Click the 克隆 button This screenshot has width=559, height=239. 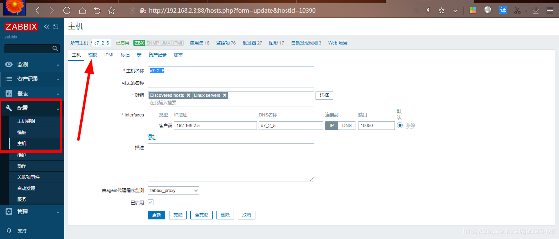[178, 215]
